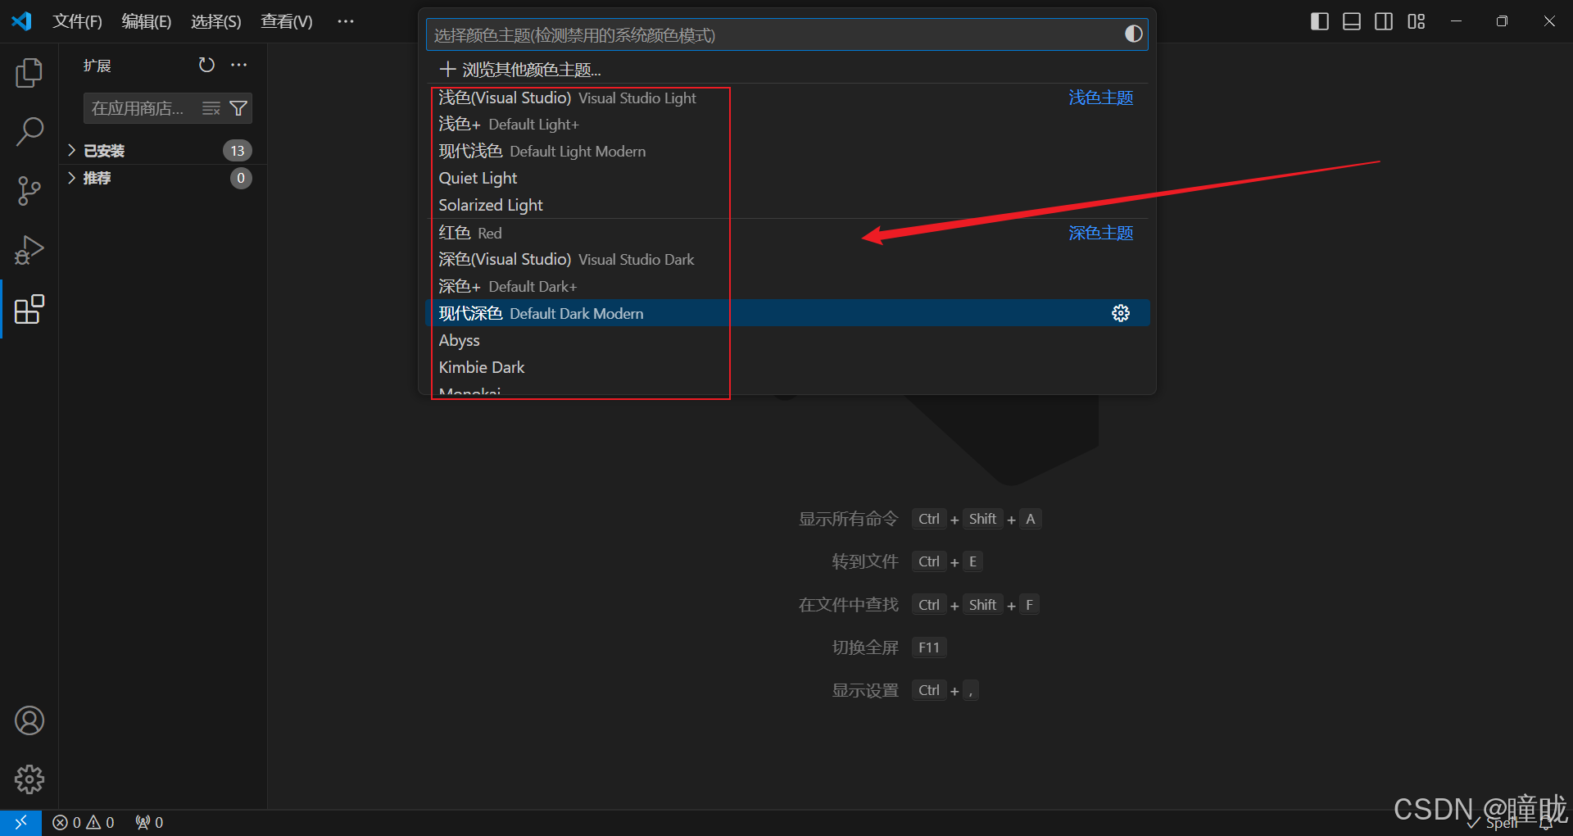Open the Manage gear at sidebar bottom
Viewport: 1573px width, 836px height.
pos(29,779)
